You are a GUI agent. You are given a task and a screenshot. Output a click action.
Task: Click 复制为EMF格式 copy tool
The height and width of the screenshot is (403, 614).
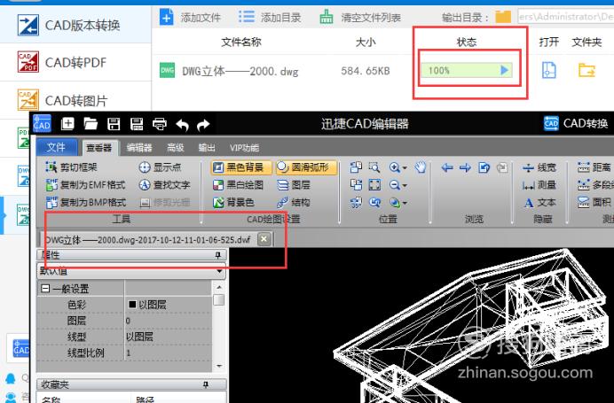[x=86, y=185]
